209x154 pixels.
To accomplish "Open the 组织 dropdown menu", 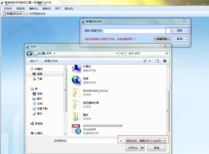I will [x=34, y=61].
